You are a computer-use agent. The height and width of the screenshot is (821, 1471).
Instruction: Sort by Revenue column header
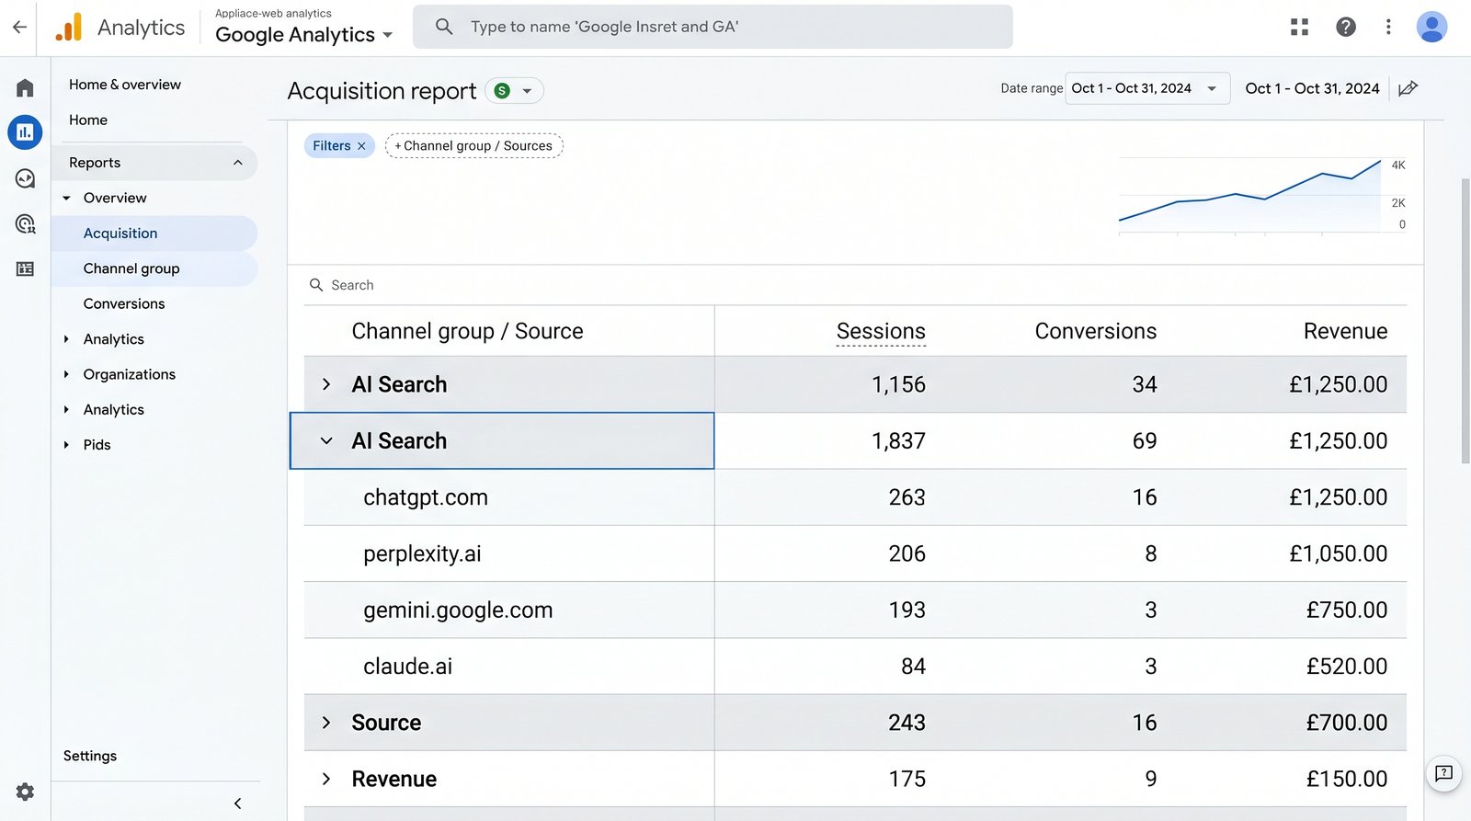(1345, 331)
